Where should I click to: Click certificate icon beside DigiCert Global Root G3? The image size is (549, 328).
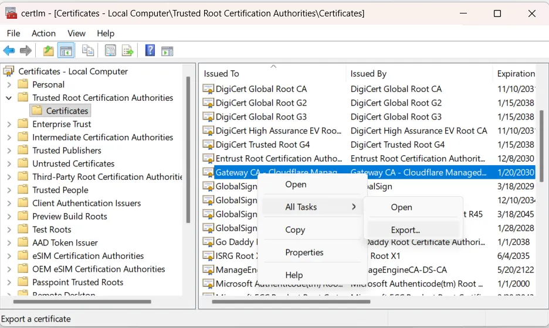coord(208,117)
